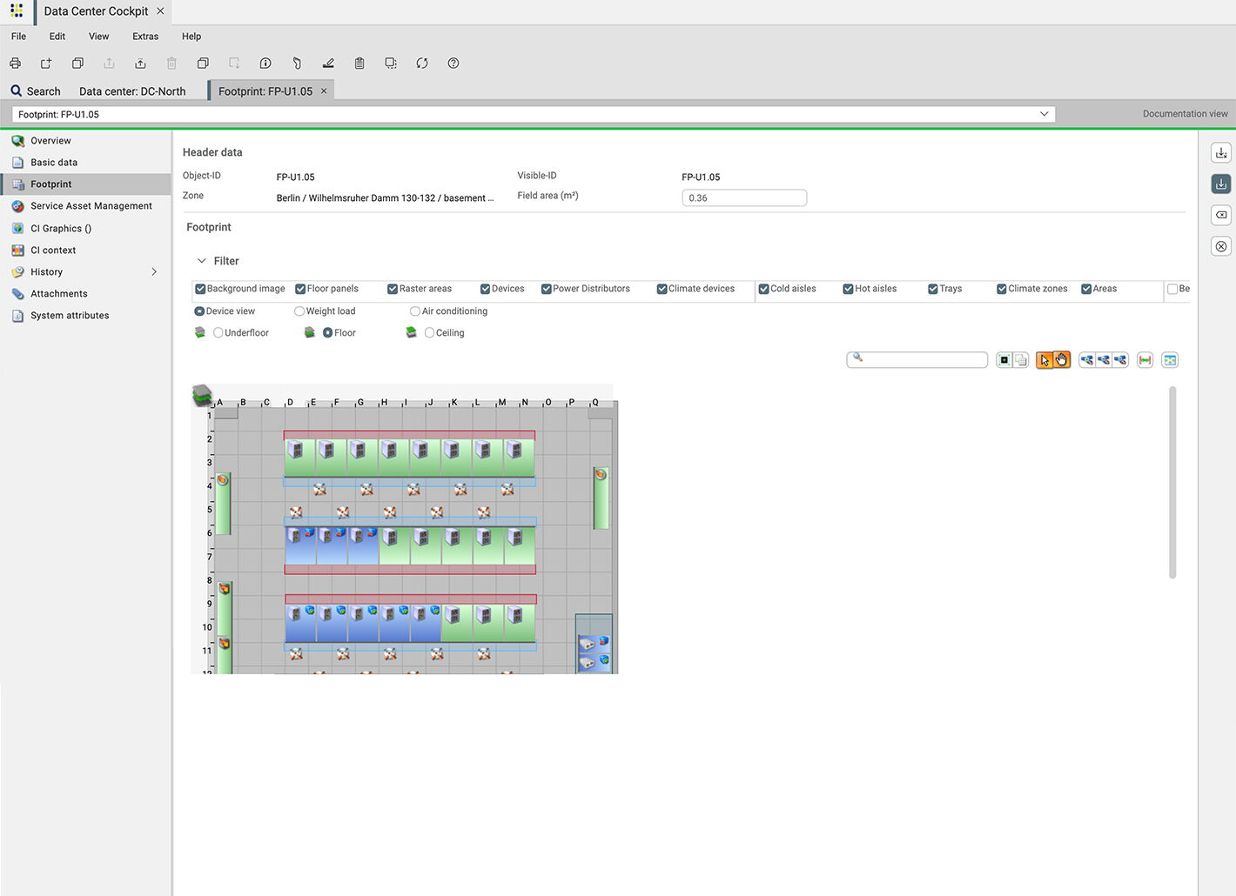
Task: Click the refresh arrows toolbar icon
Action: tap(422, 64)
